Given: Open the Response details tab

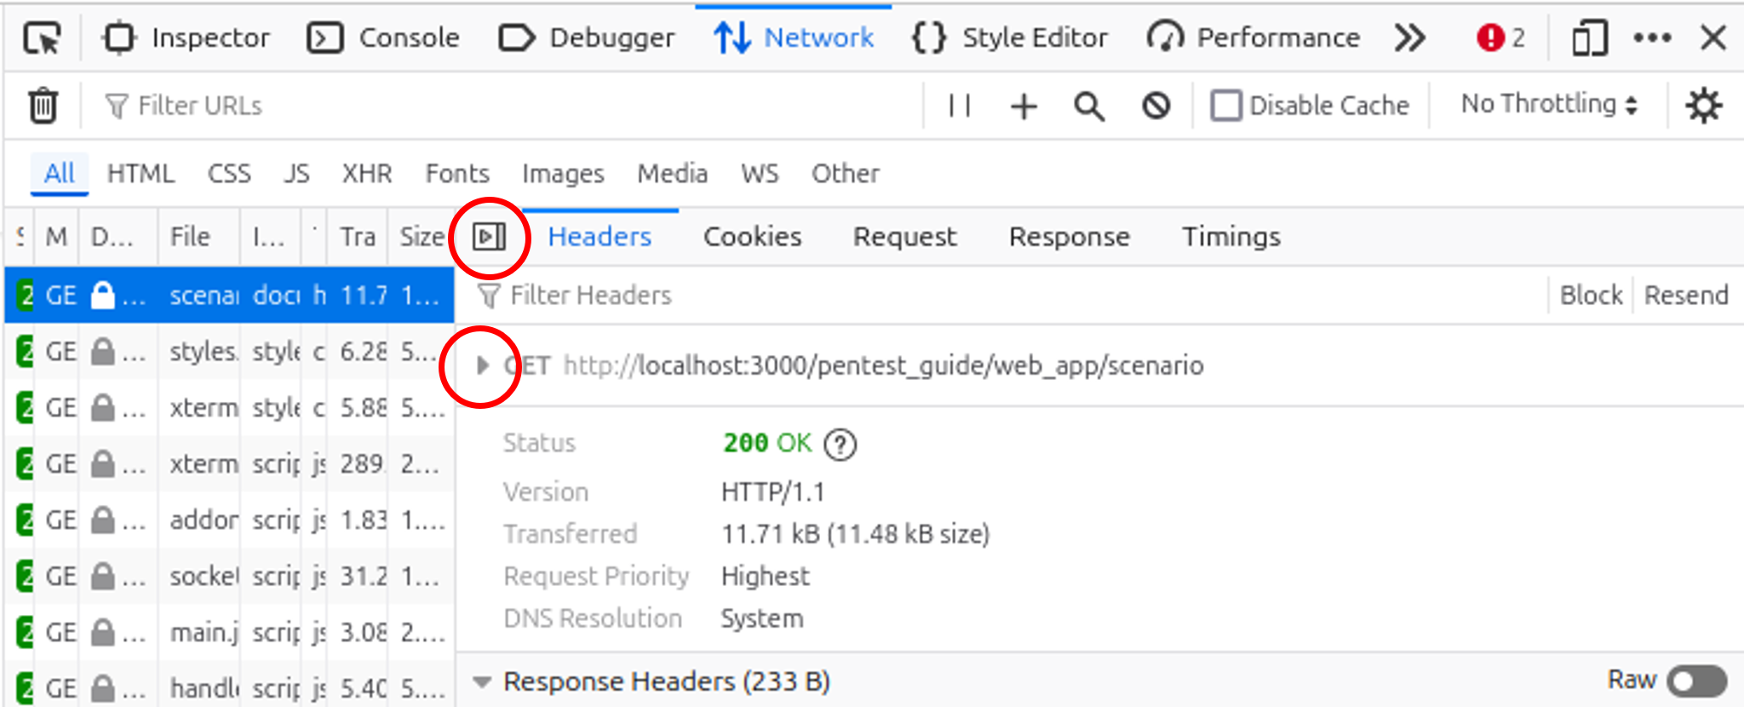Looking at the screenshot, I should click(1069, 237).
